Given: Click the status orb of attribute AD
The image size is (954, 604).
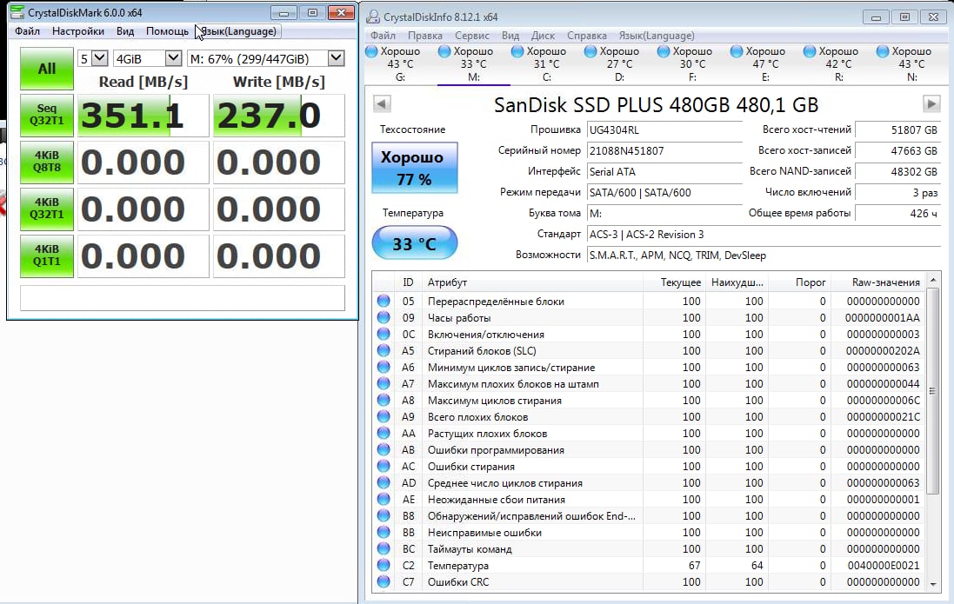Looking at the screenshot, I should tap(384, 482).
